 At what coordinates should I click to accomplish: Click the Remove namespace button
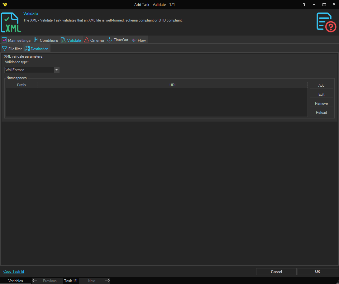tap(321, 103)
